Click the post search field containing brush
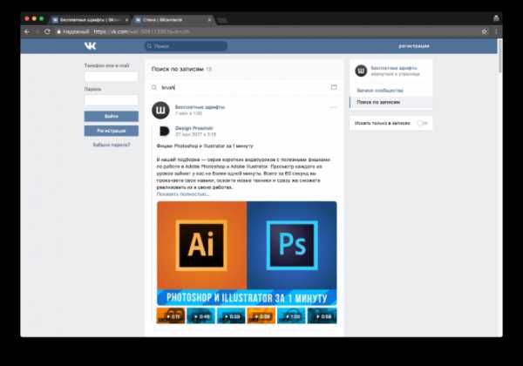523x366 pixels. (243, 87)
